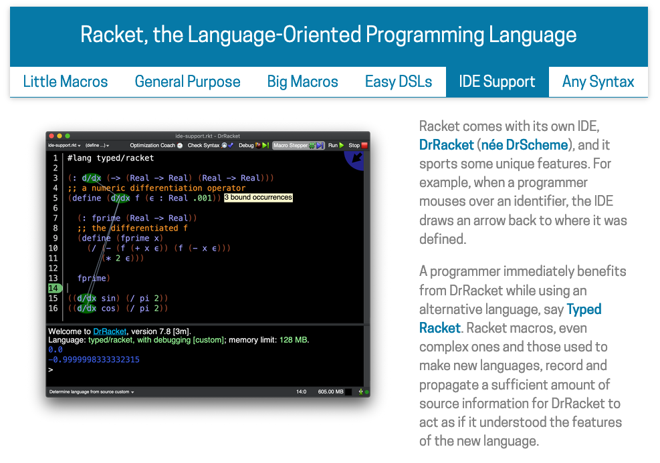Expand the ide-support.rkt file dropdown
The image size is (660, 463).
coord(64,145)
